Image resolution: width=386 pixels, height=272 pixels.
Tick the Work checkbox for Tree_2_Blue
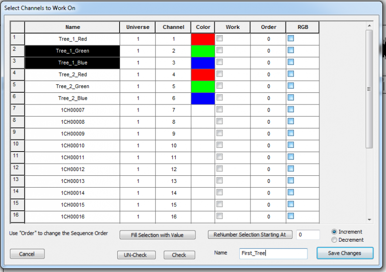220,98
